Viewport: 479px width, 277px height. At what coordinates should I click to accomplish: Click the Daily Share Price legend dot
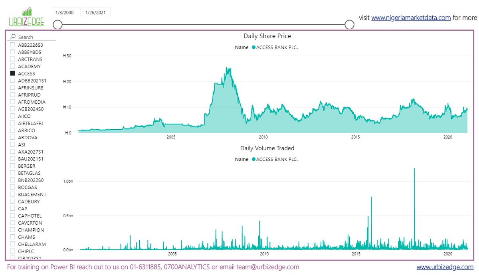[253, 47]
